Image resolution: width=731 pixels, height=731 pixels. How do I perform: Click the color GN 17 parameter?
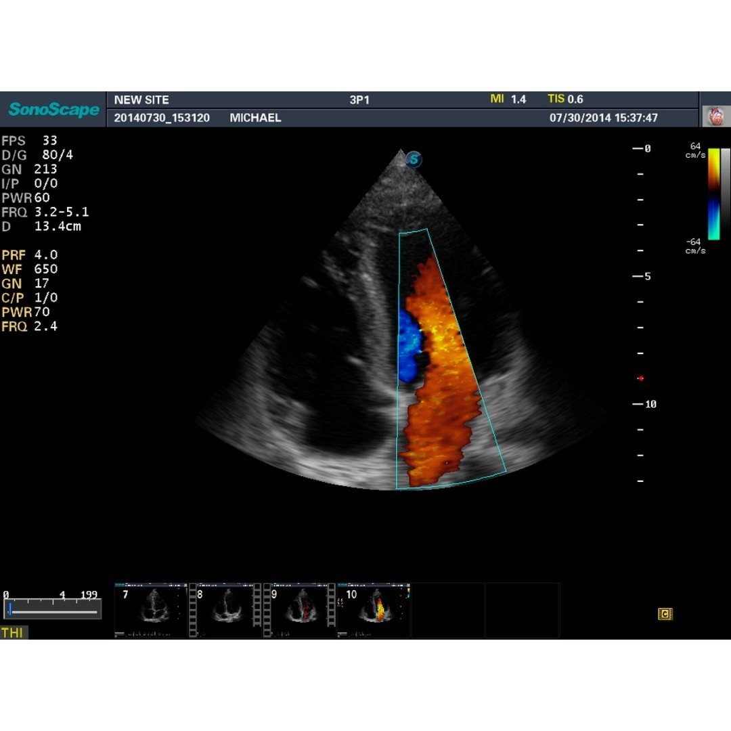pyautogui.click(x=25, y=284)
